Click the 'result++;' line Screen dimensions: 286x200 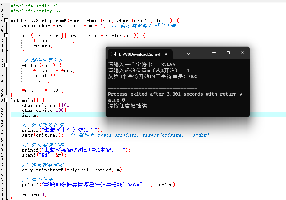(45, 75)
